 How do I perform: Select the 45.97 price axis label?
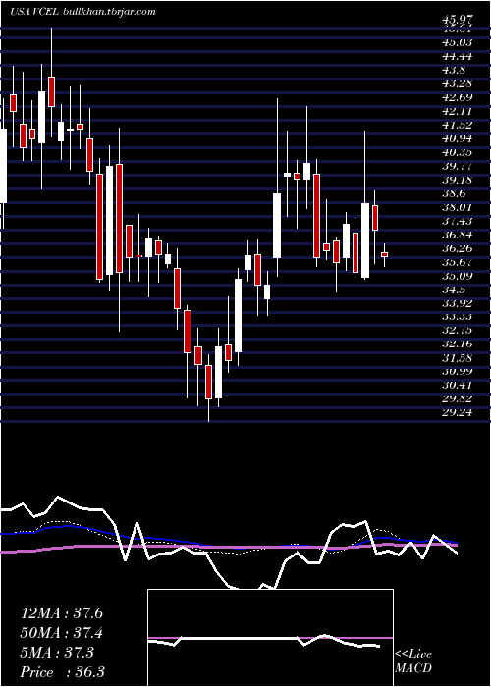459,21
